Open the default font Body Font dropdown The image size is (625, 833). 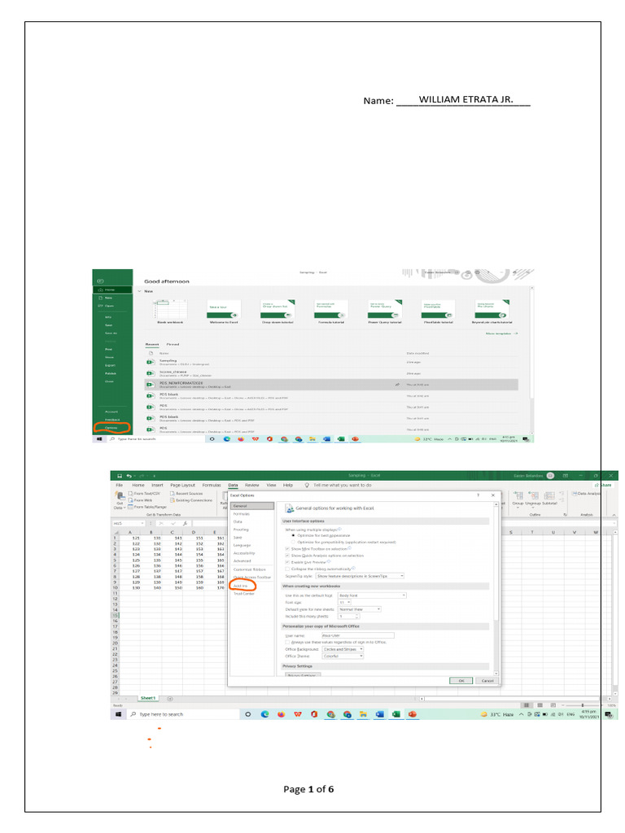372,595
